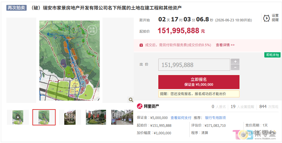Select the street view buildings thumbnail

[122, 117]
